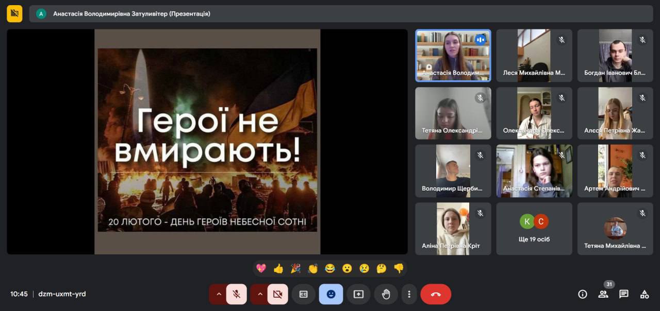Click the present now screen share icon
Screen dimensions: 660x311
(x=358, y=294)
